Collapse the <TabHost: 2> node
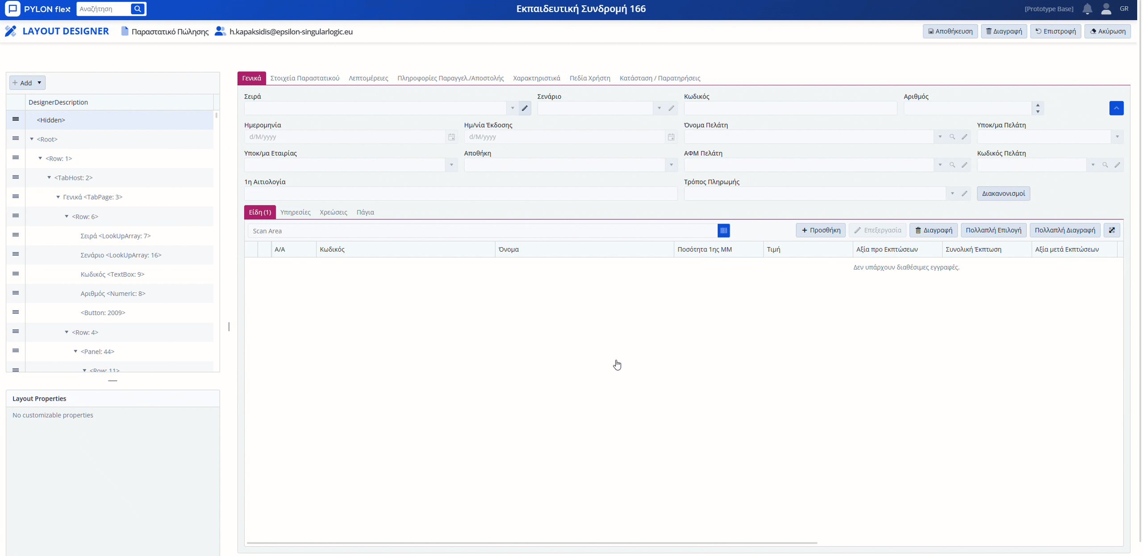This screenshot has width=1143, height=556. 49,178
